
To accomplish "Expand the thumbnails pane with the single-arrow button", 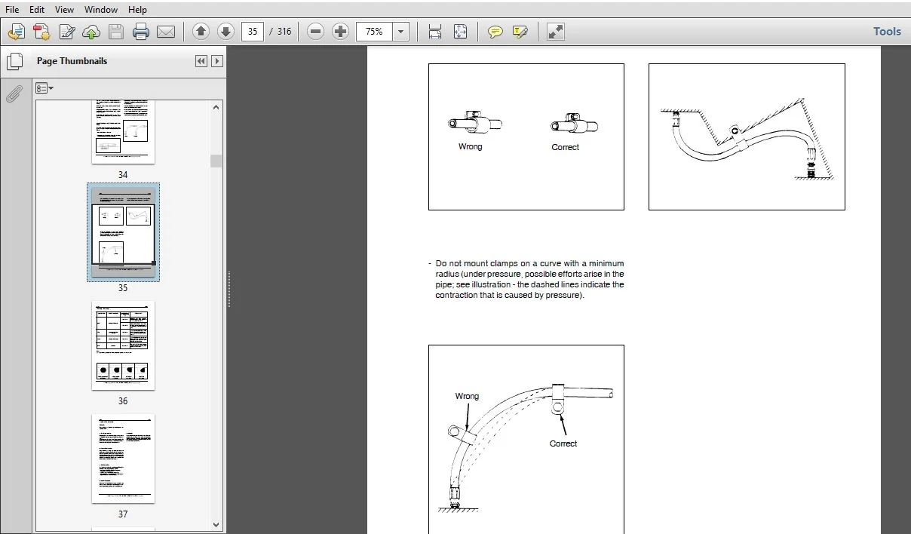I will tap(217, 61).
